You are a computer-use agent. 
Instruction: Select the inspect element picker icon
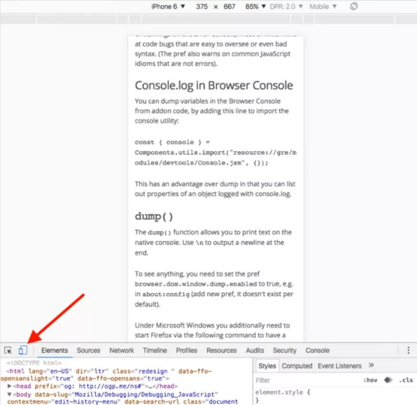pos(8,350)
